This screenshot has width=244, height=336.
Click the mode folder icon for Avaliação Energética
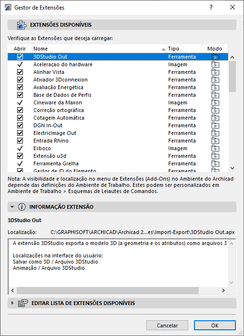(x=215, y=87)
